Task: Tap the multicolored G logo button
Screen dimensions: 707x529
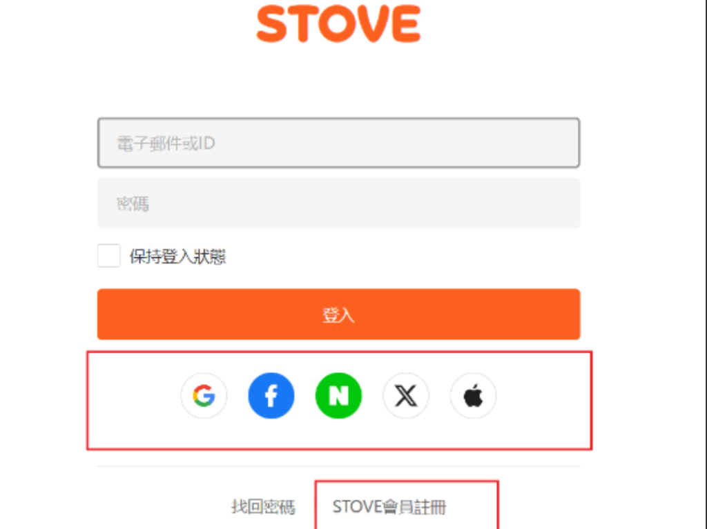Action: pyautogui.click(x=204, y=396)
